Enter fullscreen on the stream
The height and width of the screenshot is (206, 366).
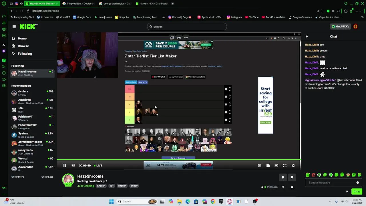click(x=285, y=165)
